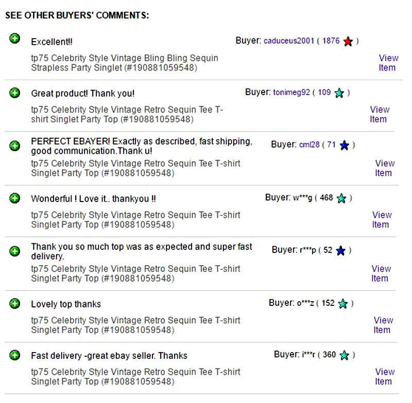Click the turquoise star beside i***r's 360 rating
This screenshot has height=403, width=412.
(344, 355)
